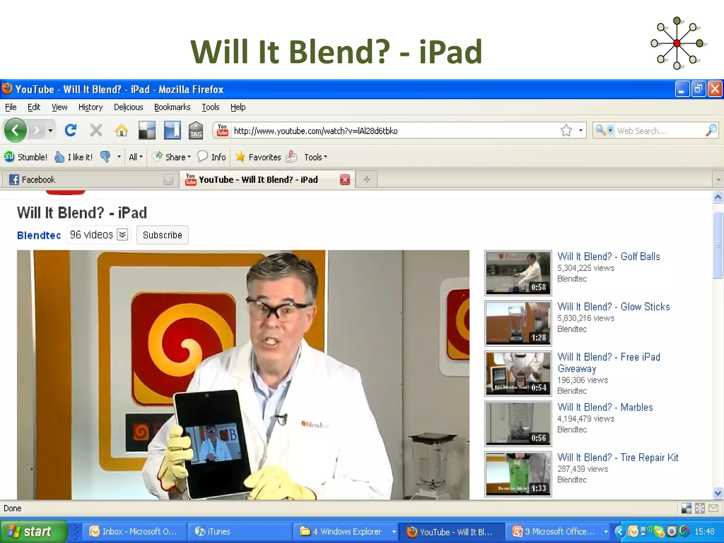Image resolution: width=724 pixels, height=543 pixels.
Task: Click the page scrollbar up arrow
Action: point(718,197)
